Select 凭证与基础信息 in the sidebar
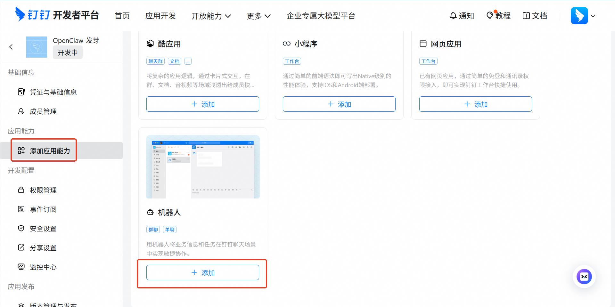This screenshot has height=307, width=615. (x=53, y=92)
